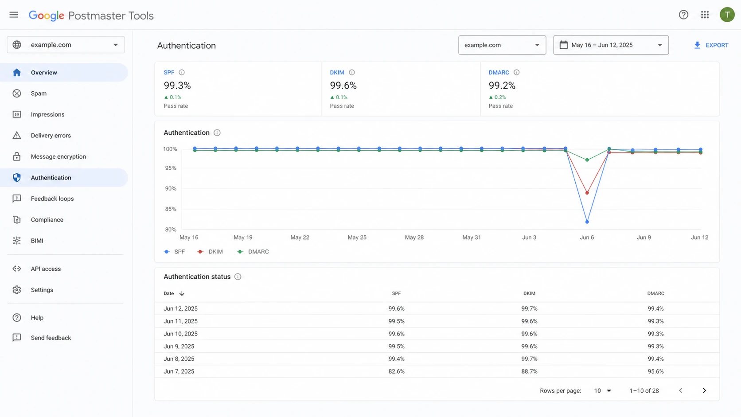
Task: Click the Authentication shield icon
Action: (x=17, y=178)
